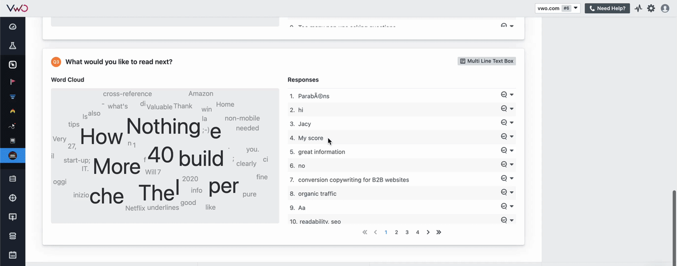Go to next page of responses
The height and width of the screenshot is (266, 677).
428,232
